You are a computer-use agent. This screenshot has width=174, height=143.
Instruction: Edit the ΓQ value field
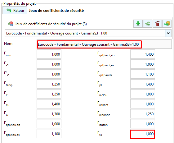(x=49, y=114)
